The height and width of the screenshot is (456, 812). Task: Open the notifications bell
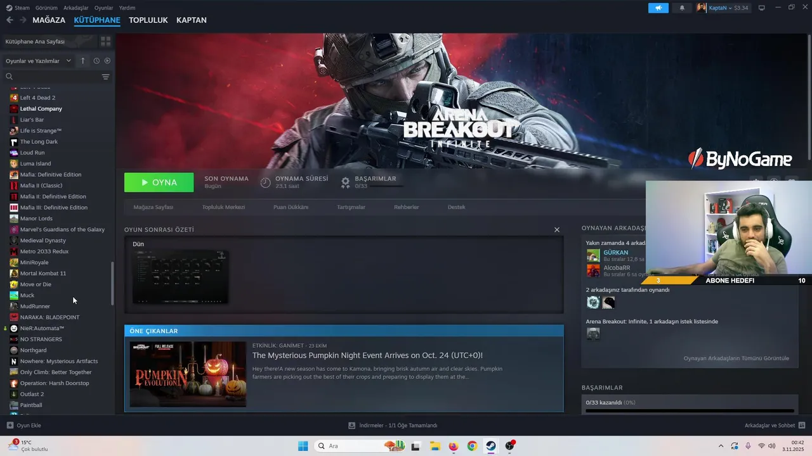tap(682, 8)
